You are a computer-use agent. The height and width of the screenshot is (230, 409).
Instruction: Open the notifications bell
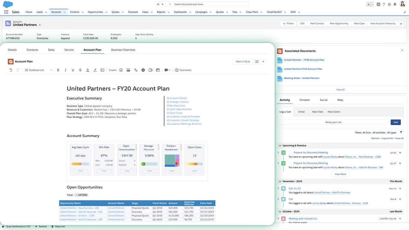(x=395, y=4)
